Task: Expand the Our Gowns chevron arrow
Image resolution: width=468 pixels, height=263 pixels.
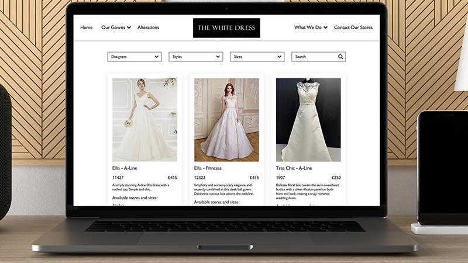Action: point(129,27)
